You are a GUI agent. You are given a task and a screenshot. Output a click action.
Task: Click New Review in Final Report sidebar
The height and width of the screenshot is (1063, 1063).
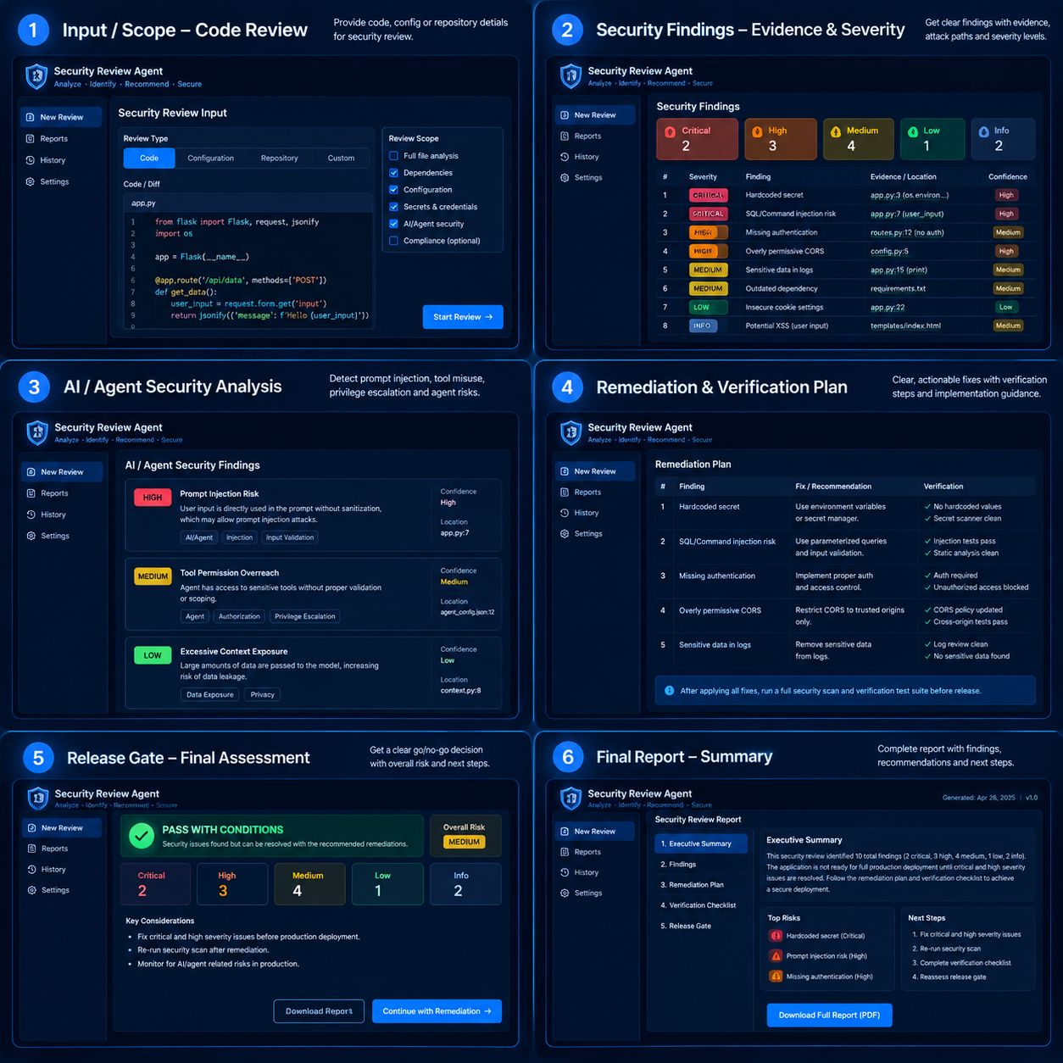tap(594, 832)
